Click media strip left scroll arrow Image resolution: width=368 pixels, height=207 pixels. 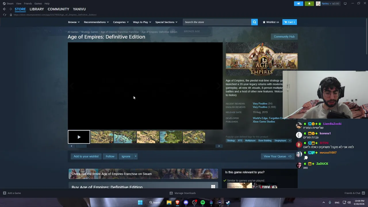tap(72, 146)
